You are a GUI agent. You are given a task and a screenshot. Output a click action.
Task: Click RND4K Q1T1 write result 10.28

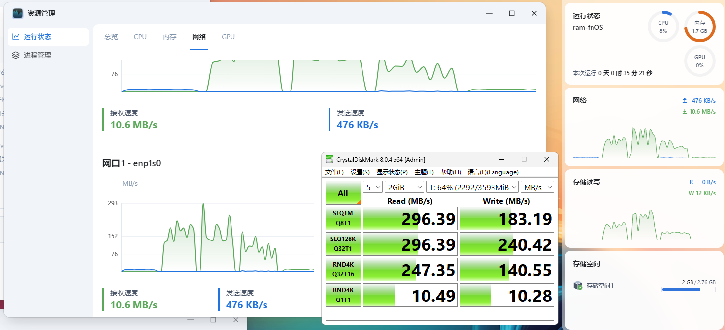coord(507,295)
